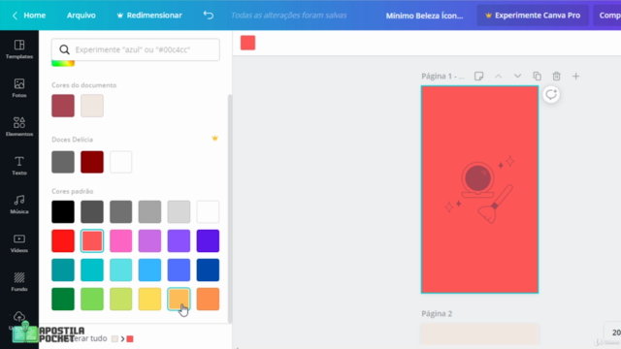Select the white Doces Delícia swatch

coord(120,162)
